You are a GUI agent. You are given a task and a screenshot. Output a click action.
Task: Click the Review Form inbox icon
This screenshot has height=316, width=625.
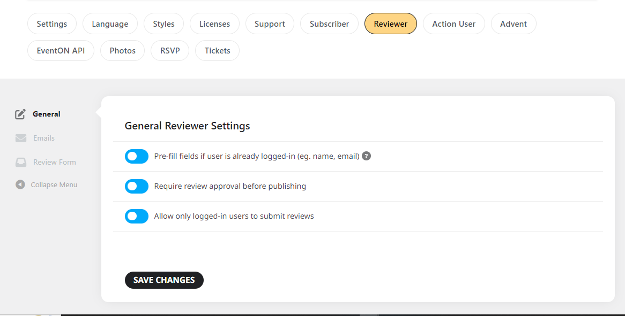click(x=21, y=162)
